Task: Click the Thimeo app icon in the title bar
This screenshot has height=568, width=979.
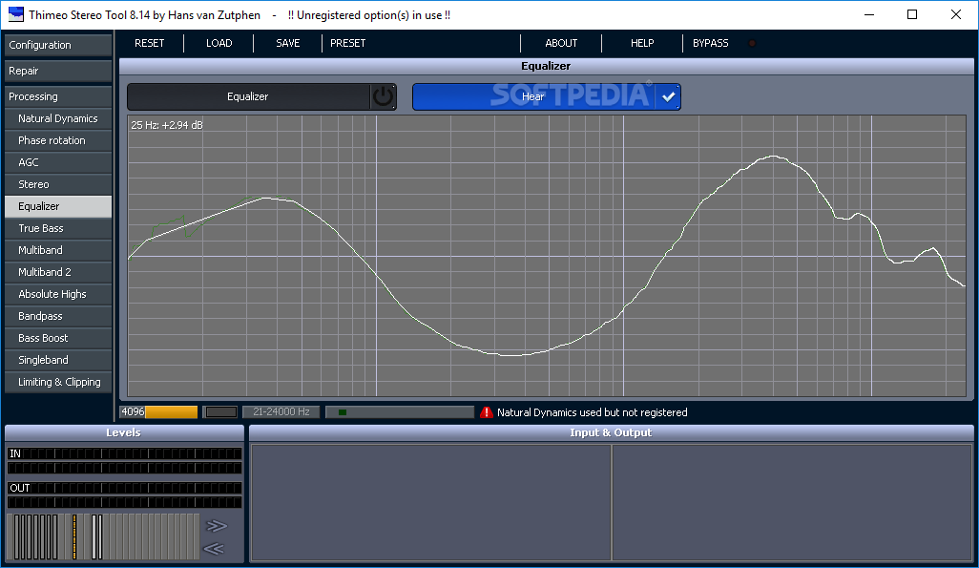Action: 15,15
